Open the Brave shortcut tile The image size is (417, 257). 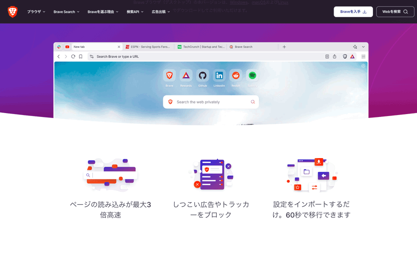coord(169,78)
